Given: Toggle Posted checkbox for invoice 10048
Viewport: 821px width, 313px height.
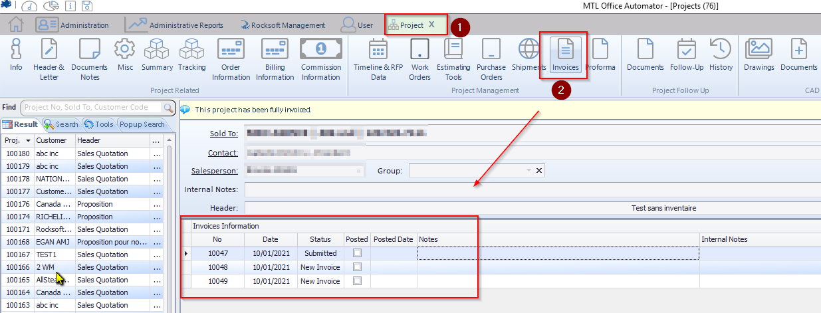Looking at the screenshot, I should [358, 266].
